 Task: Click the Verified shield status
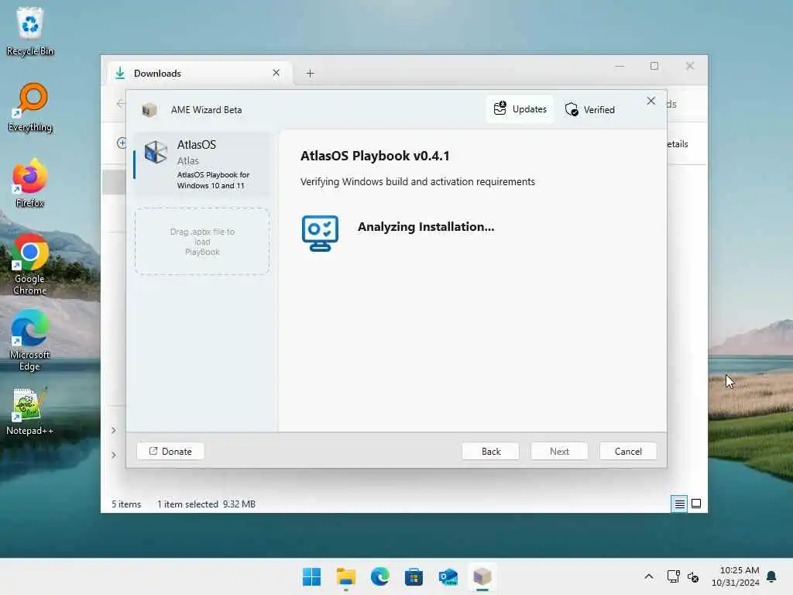(589, 109)
